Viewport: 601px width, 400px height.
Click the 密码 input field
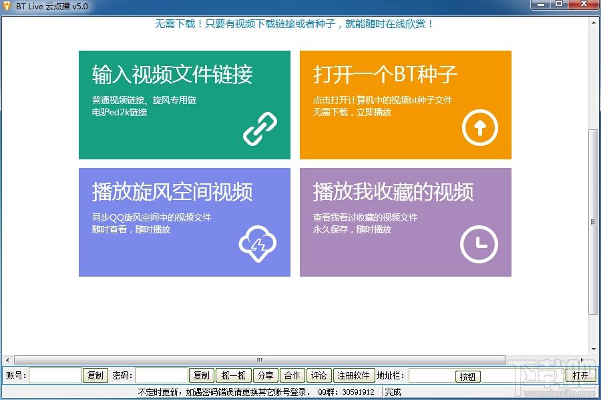pyautogui.click(x=162, y=375)
